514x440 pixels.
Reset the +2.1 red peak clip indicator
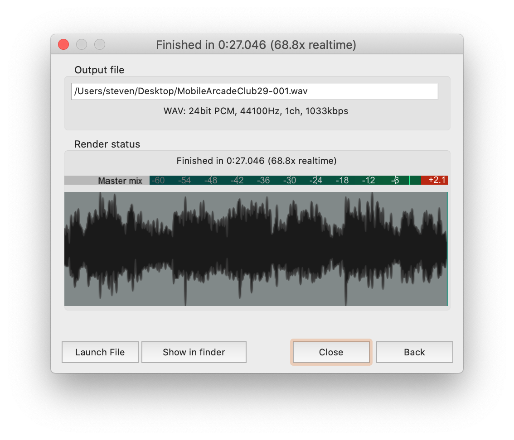coord(435,180)
